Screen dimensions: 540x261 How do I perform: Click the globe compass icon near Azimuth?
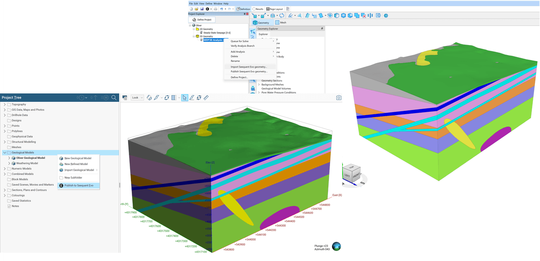(x=336, y=246)
